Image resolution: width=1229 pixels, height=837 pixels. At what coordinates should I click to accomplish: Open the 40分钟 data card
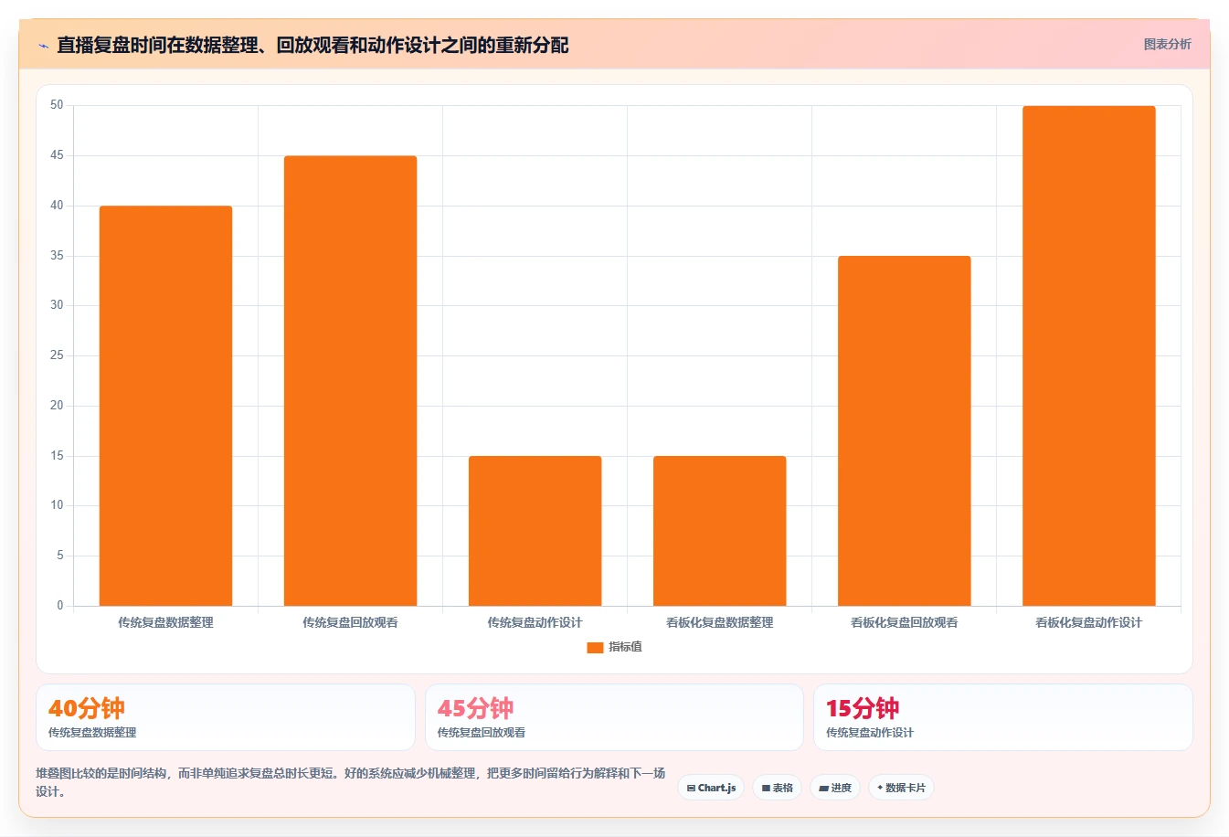pos(226,717)
